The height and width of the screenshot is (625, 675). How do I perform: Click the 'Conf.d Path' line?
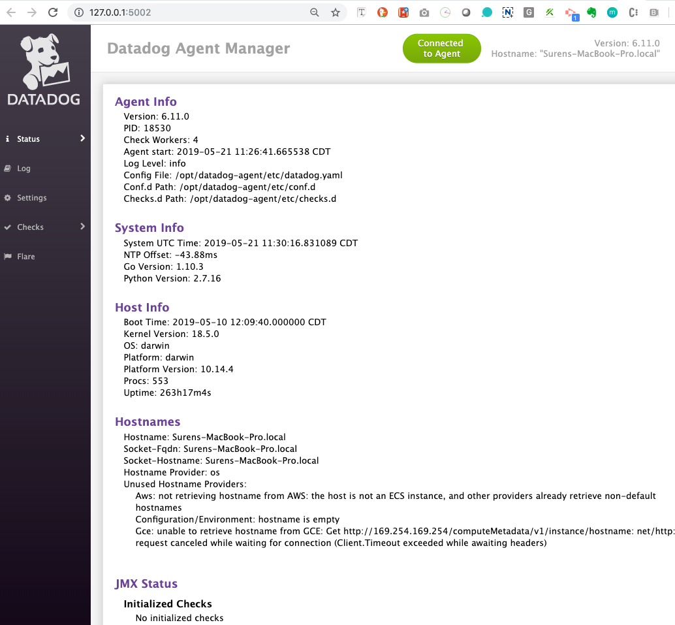pos(219,187)
